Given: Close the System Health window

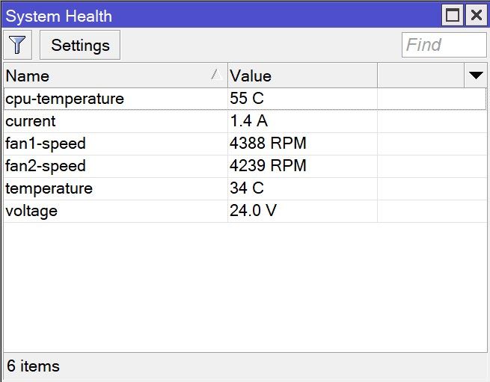Looking at the screenshot, I should coord(476,16).
